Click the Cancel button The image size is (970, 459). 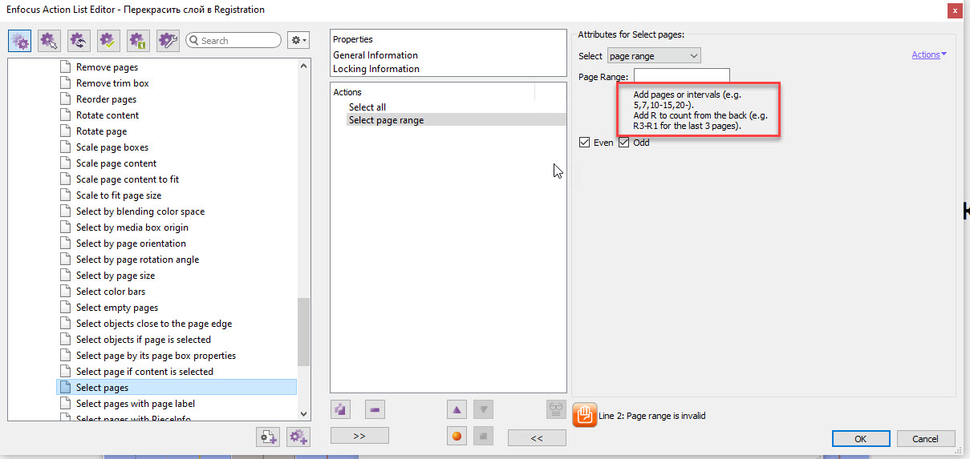pos(925,438)
